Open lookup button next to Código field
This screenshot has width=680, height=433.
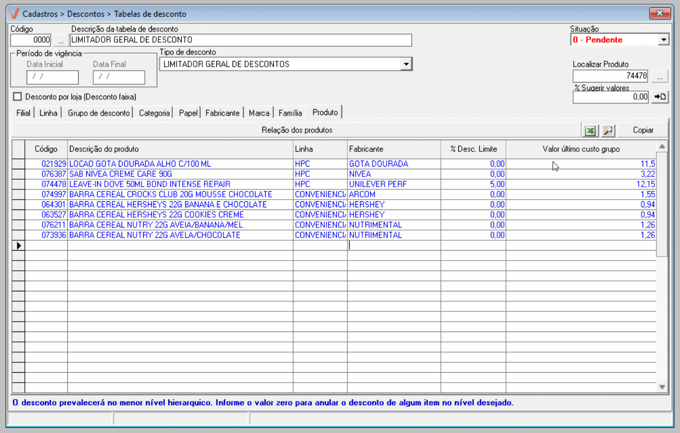point(61,40)
